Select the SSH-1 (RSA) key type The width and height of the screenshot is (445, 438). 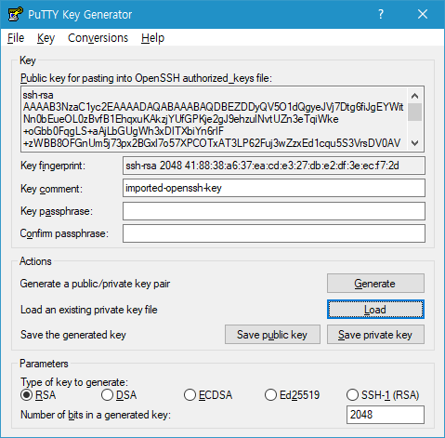point(383,395)
